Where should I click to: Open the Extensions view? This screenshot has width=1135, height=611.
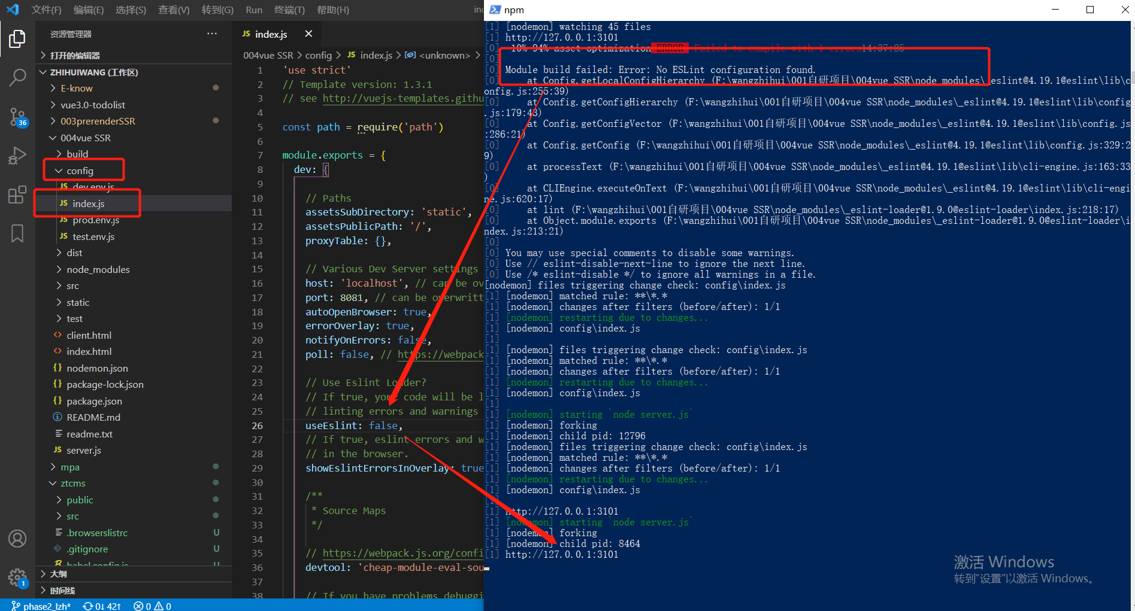(17, 194)
